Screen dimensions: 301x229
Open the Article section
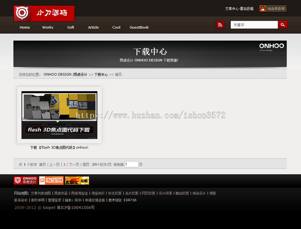pos(93,27)
